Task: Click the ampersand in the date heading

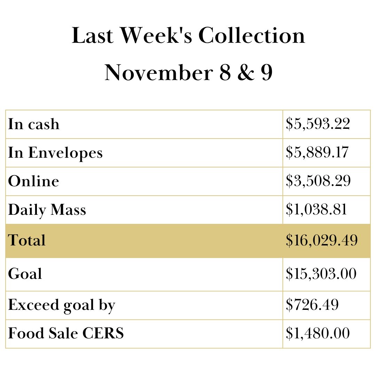Action: [246, 72]
